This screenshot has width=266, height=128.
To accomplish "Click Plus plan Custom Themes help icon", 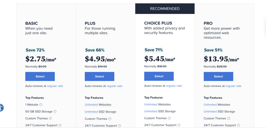I will (110, 119).
